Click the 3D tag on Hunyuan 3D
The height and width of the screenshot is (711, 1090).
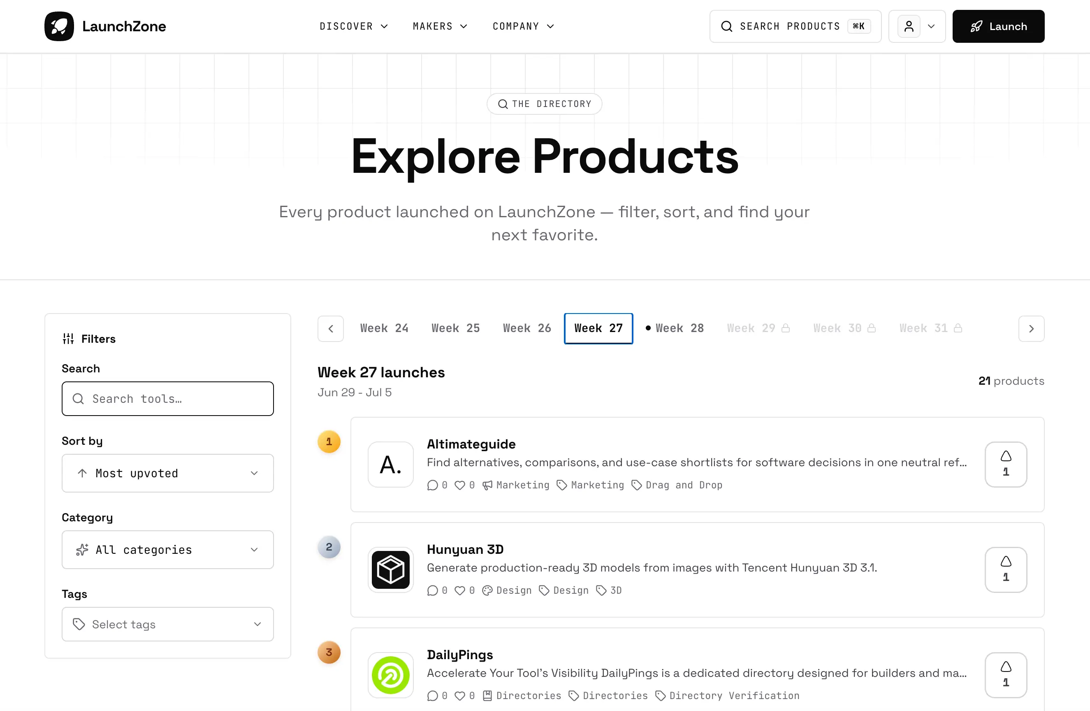tap(609, 590)
